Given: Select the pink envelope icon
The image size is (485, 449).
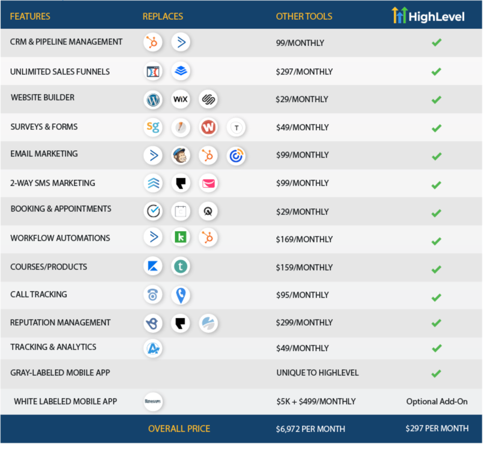Looking at the screenshot, I should [x=208, y=183].
